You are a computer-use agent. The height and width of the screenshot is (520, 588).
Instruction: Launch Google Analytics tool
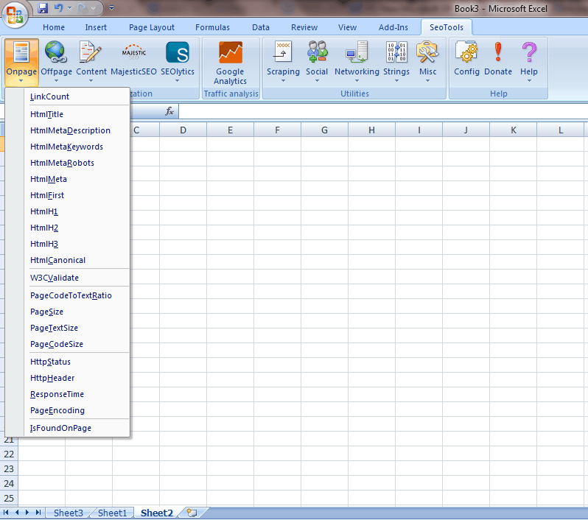pos(230,63)
